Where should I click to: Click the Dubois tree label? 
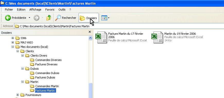[34, 69]
